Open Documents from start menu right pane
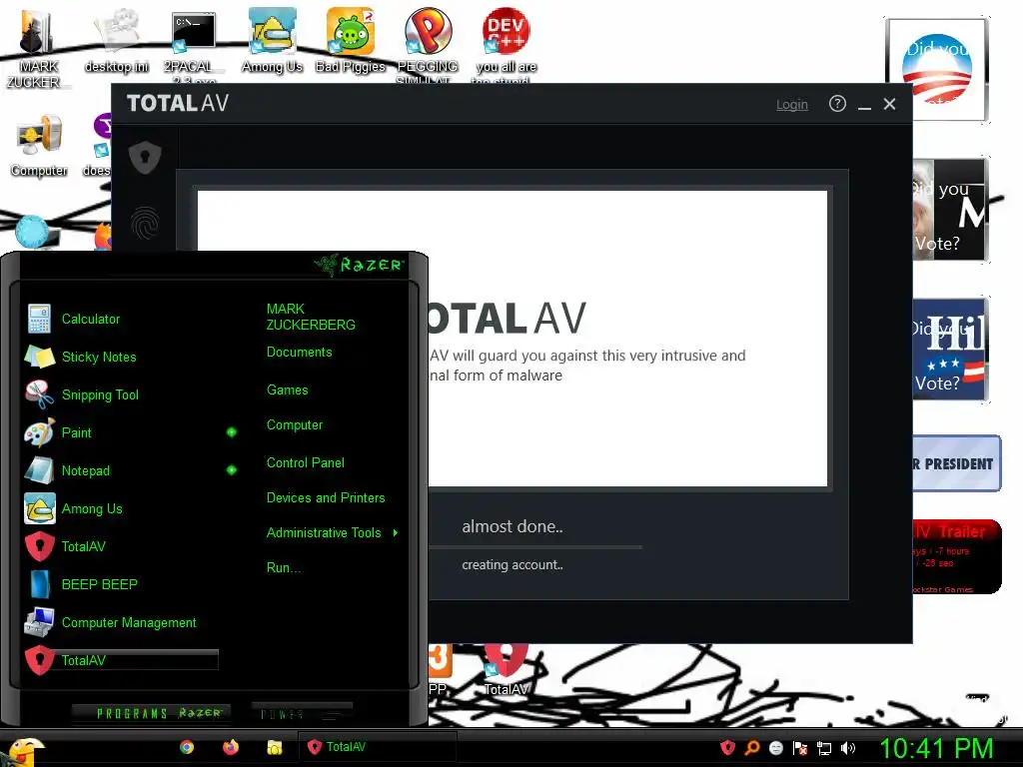The width and height of the screenshot is (1023, 767). 300,353
